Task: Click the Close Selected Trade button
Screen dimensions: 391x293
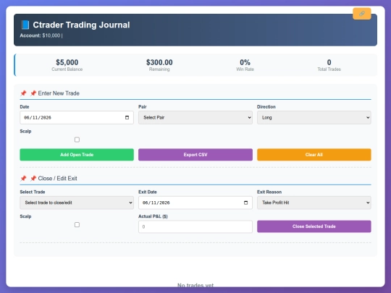Action: pyautogui.click(x=314, y=226)
